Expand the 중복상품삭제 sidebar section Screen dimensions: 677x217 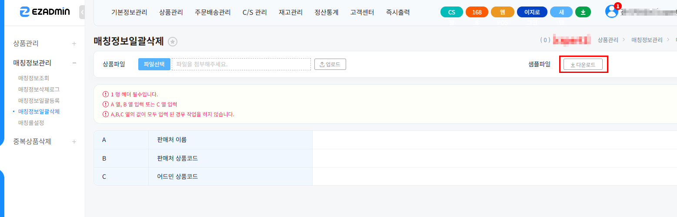pos(74,141)
